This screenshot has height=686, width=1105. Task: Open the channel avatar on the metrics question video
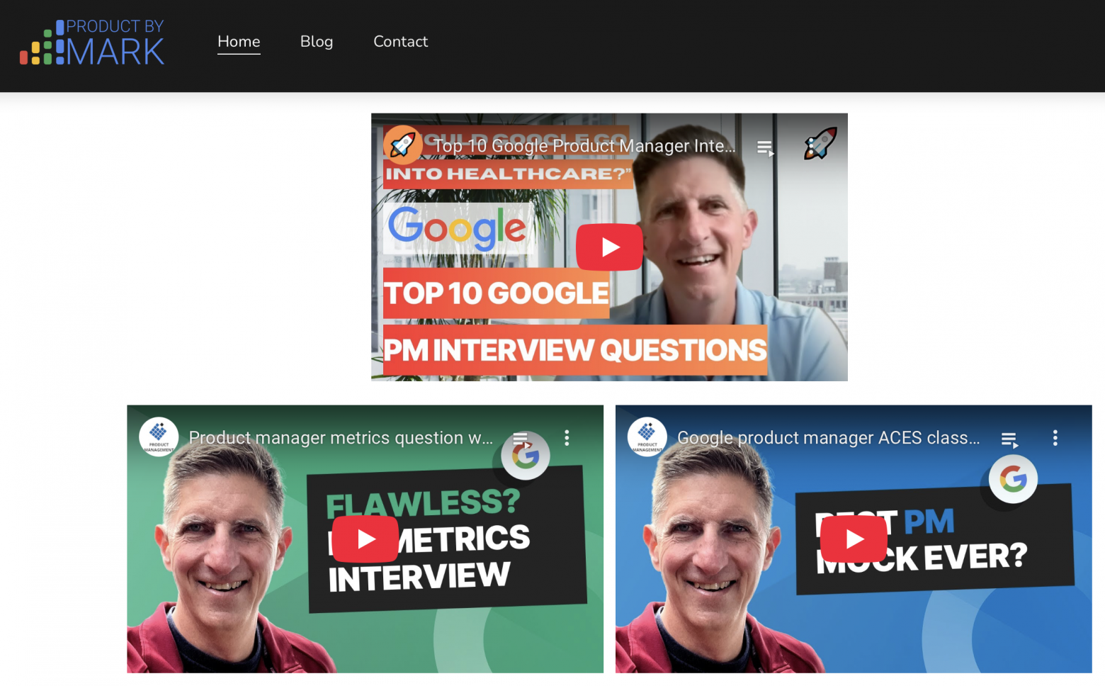click(x=159, y=437)
